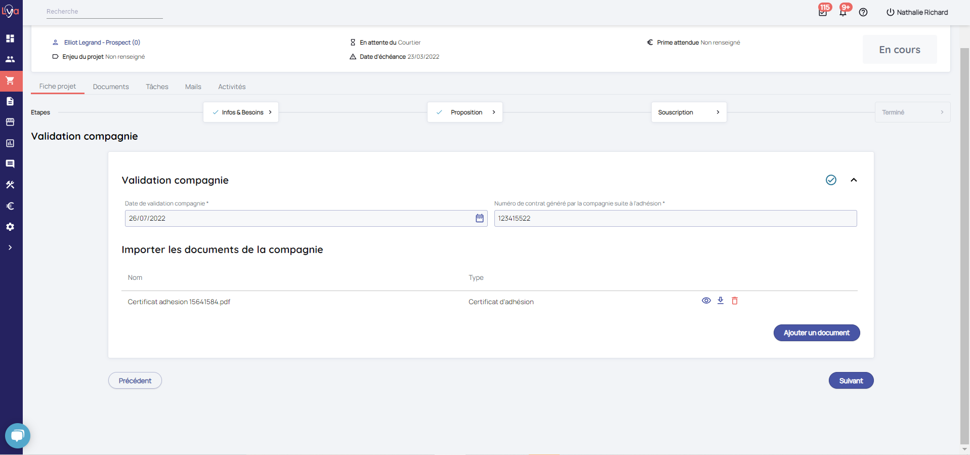Switch to the Documents tab

111,87
